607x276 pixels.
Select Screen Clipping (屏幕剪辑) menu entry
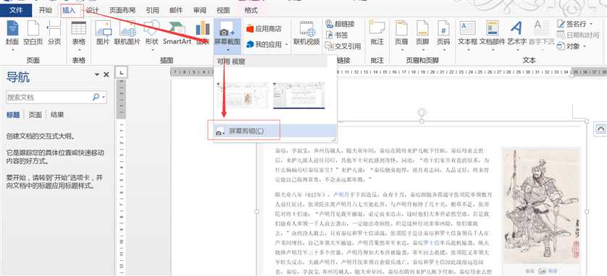click(275, 131)
